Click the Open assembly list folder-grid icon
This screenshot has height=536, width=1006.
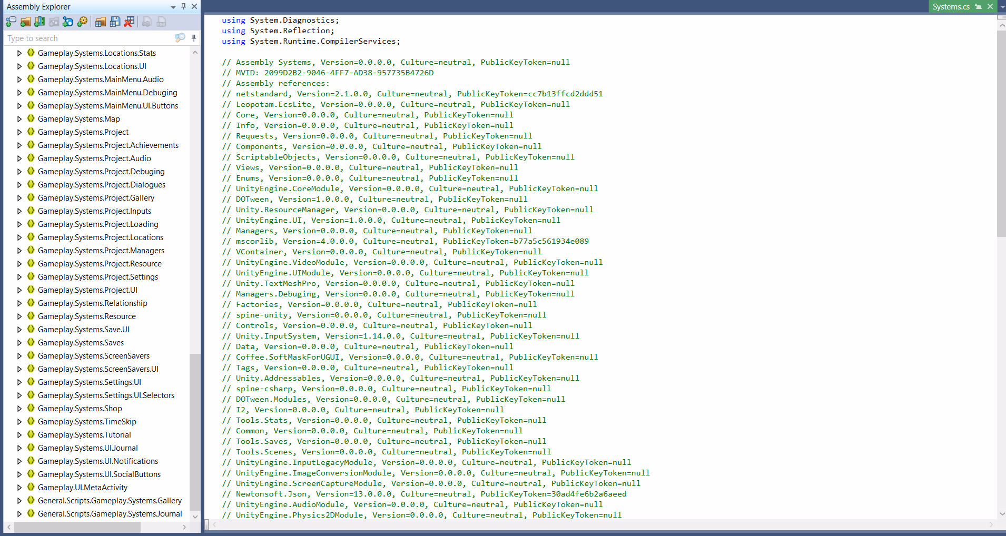tap(101, 22)
